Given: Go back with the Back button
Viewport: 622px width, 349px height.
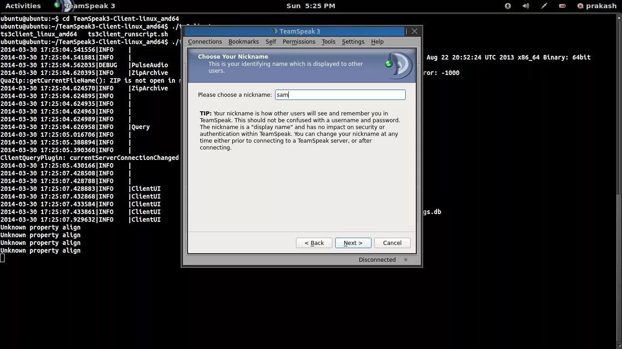Looking at the screenshot, I should pyautogui.click(x=314, y=243).
